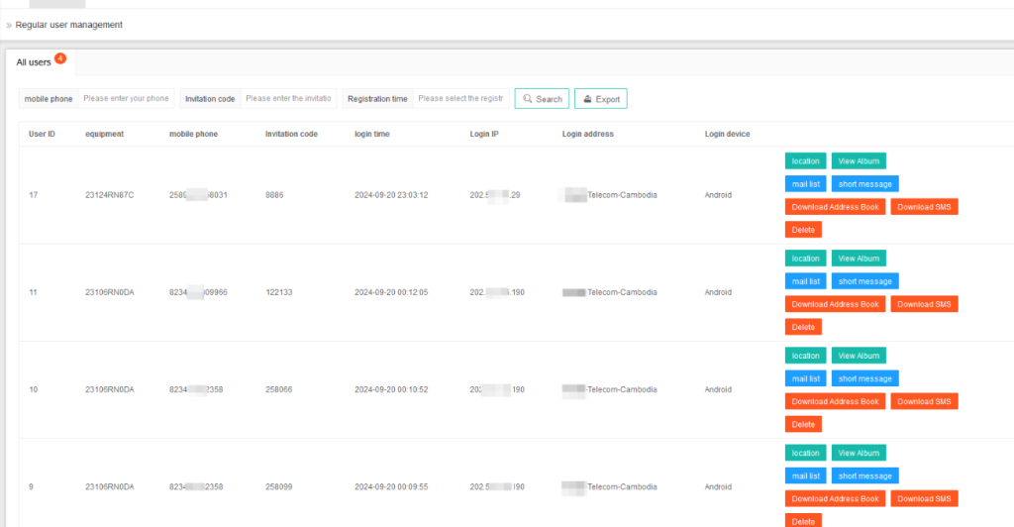Focus the Invitation code input field
The image size is (1014, 527).
pyautogui.click(x=288, y=99)
